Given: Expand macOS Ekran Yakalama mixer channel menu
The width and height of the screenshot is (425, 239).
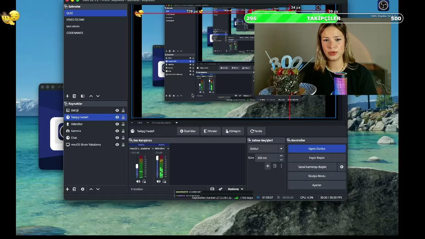Looking at the screenshot, I should click(152, 149).
